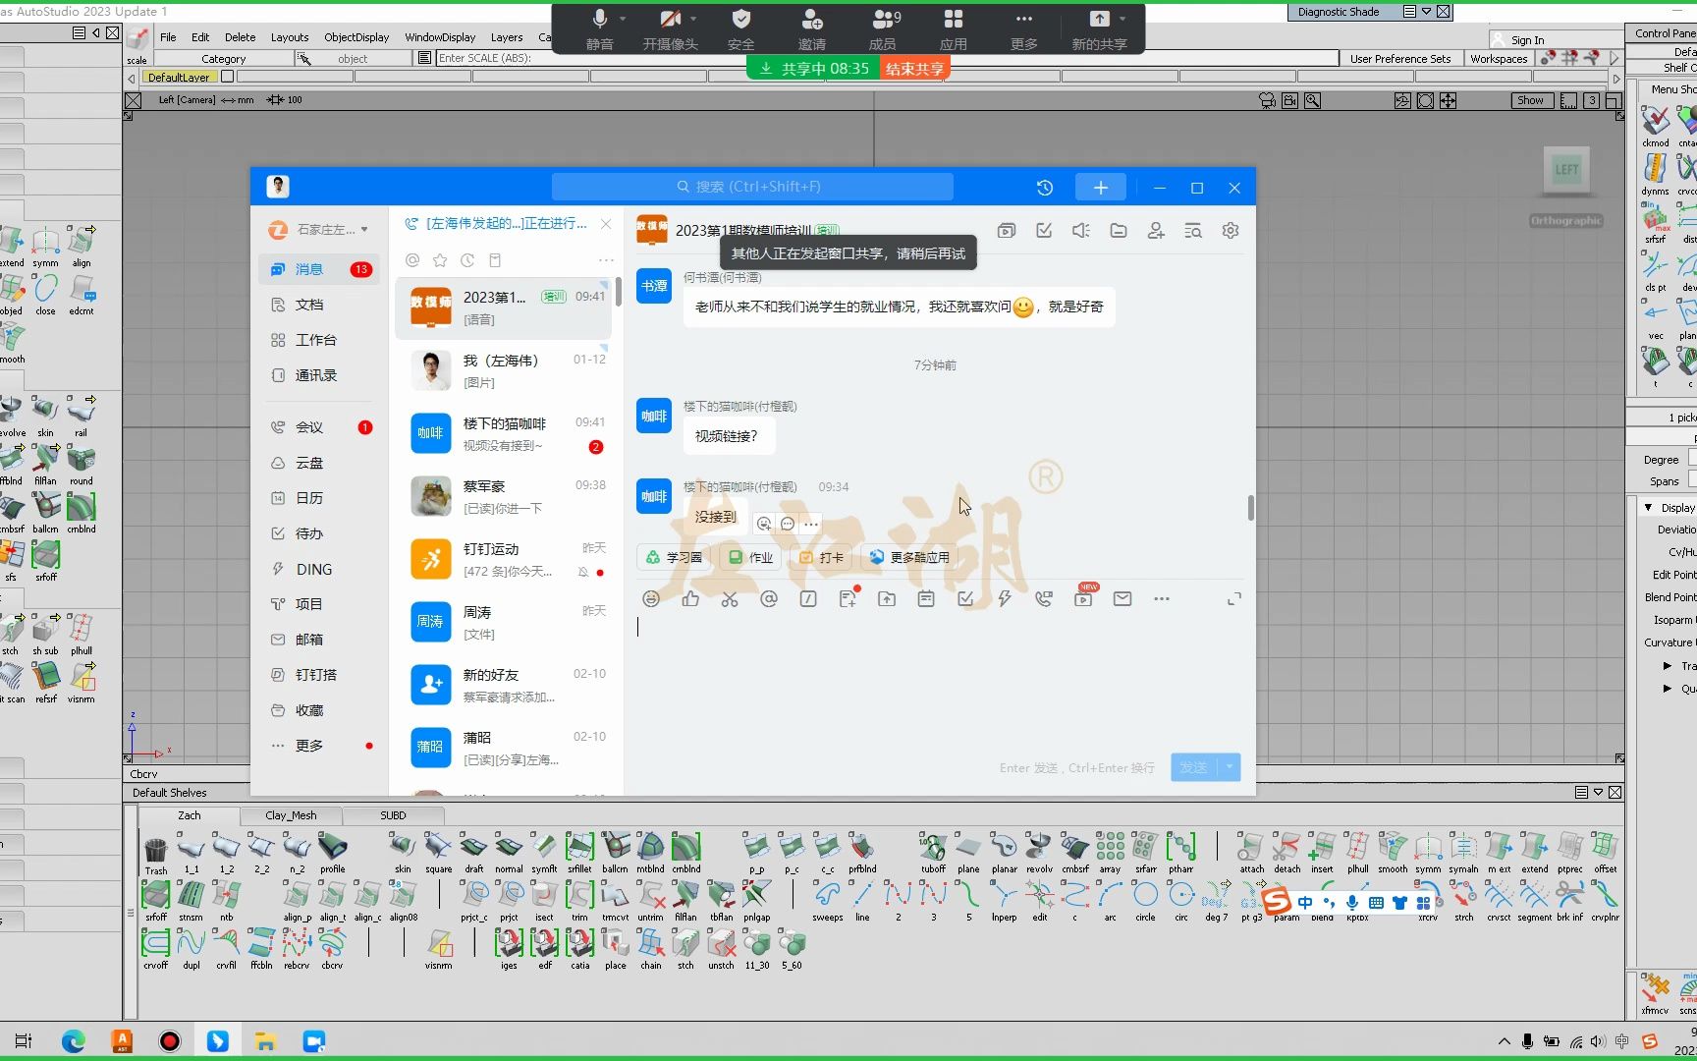Screen dimensions: 1697x1061
Task: Mute microphone with the 静音 button
Action: [600, 29]
